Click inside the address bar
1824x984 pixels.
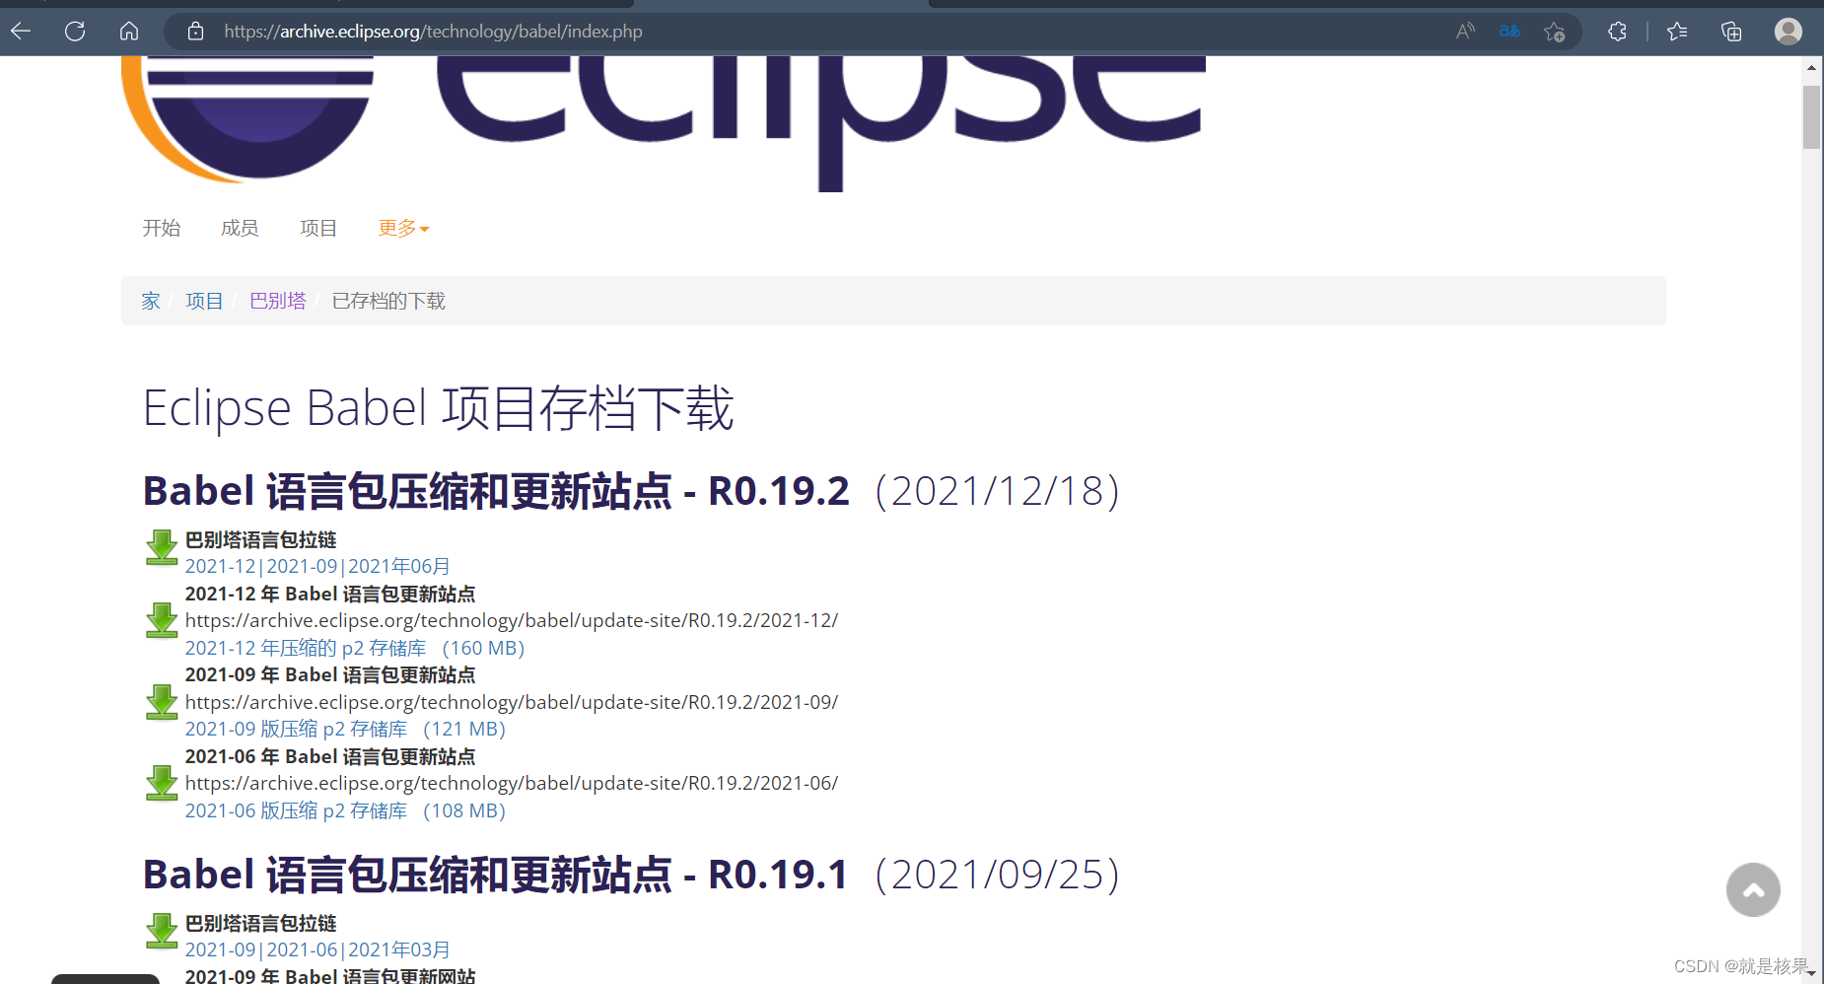[x=434, y=31]
